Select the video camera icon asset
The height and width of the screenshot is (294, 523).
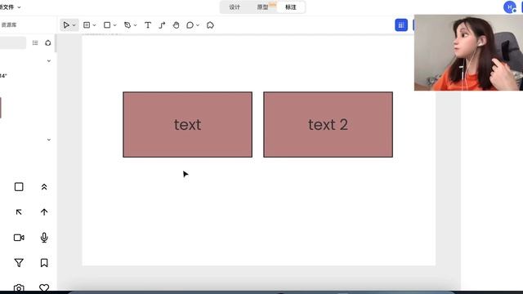[x=19, y=238]
